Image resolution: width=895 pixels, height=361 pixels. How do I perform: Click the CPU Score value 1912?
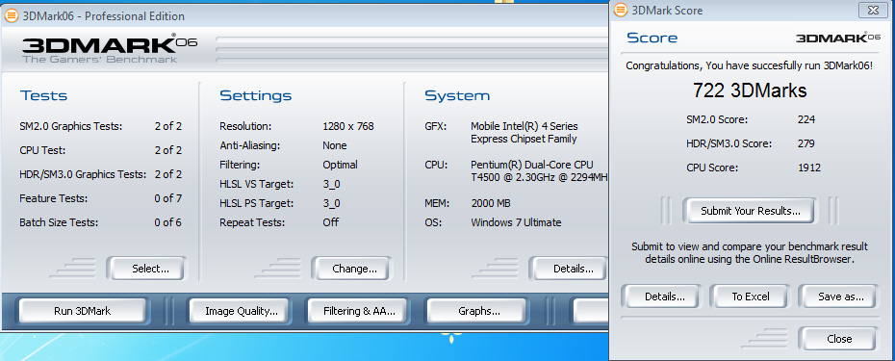[x=809, y=168]
